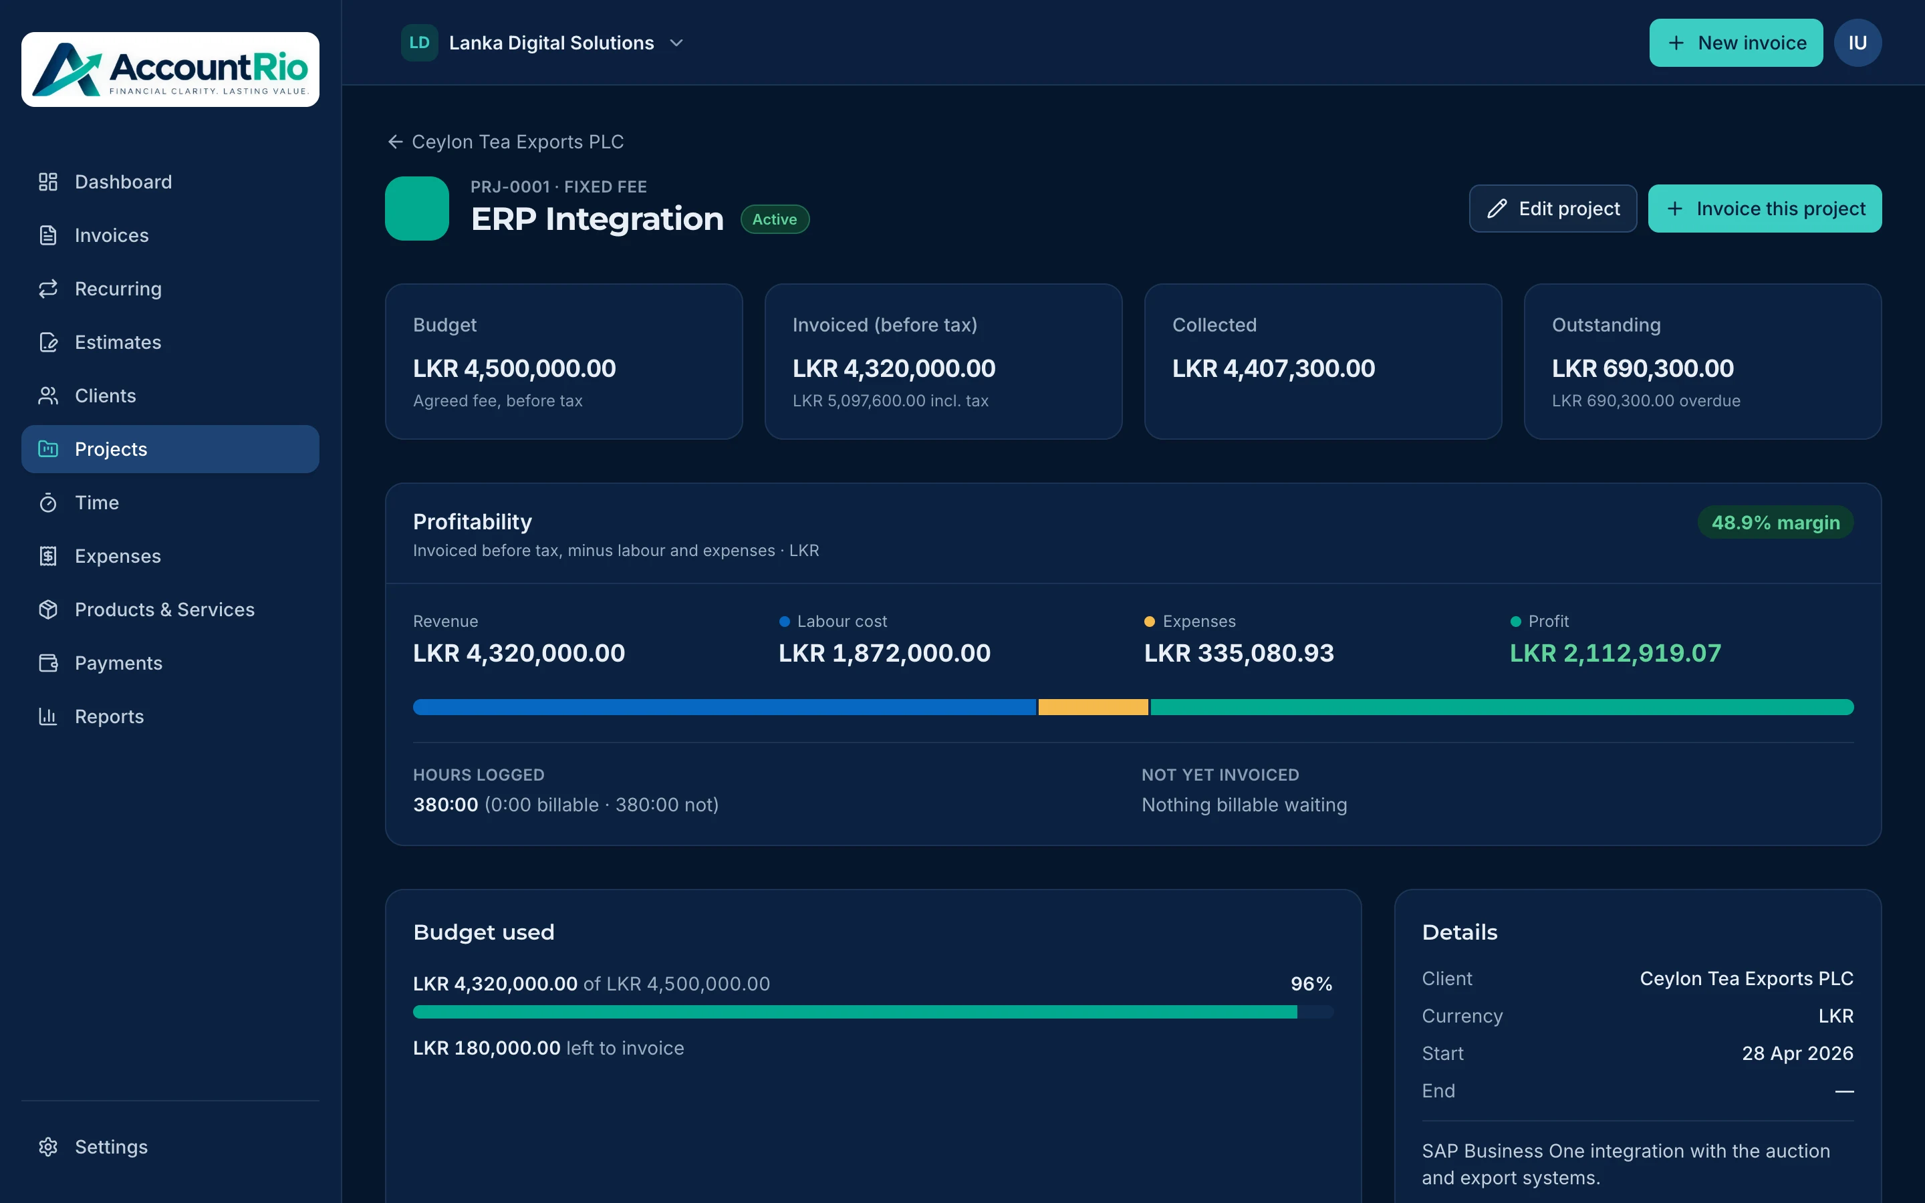The height and width of the screenshot is (1203, 1925).
Task: Click the 48.9% margin badge
Action: click(1775, 523)
